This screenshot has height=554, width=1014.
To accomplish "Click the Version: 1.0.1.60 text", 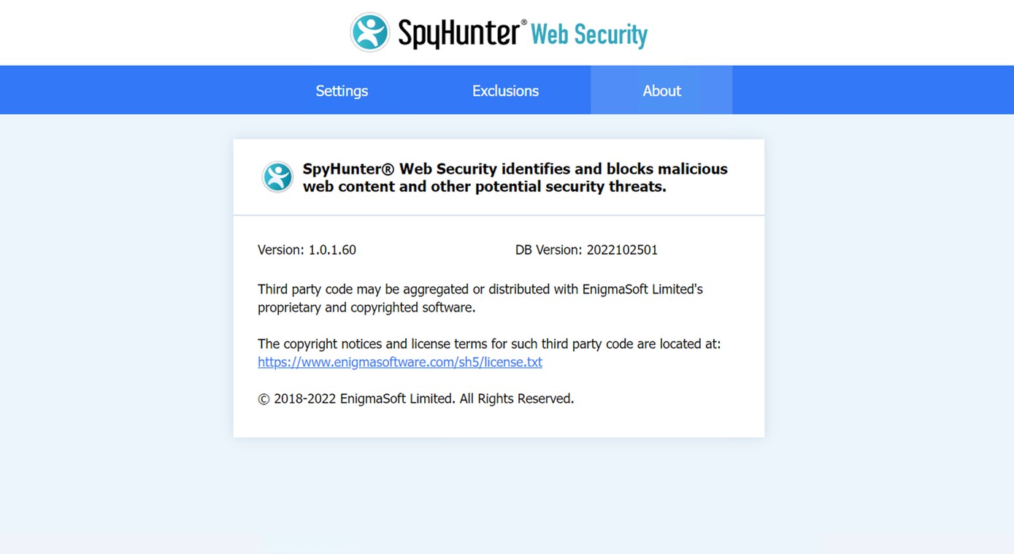I will coord(307,250).
